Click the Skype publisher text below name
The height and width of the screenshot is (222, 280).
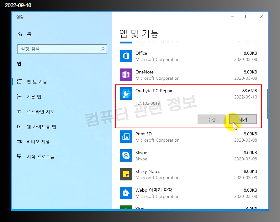click(141, 159)
